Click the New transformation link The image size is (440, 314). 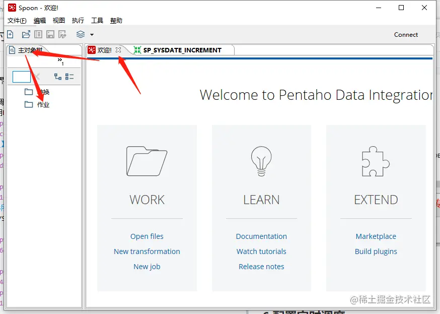(x=147, y=252)
